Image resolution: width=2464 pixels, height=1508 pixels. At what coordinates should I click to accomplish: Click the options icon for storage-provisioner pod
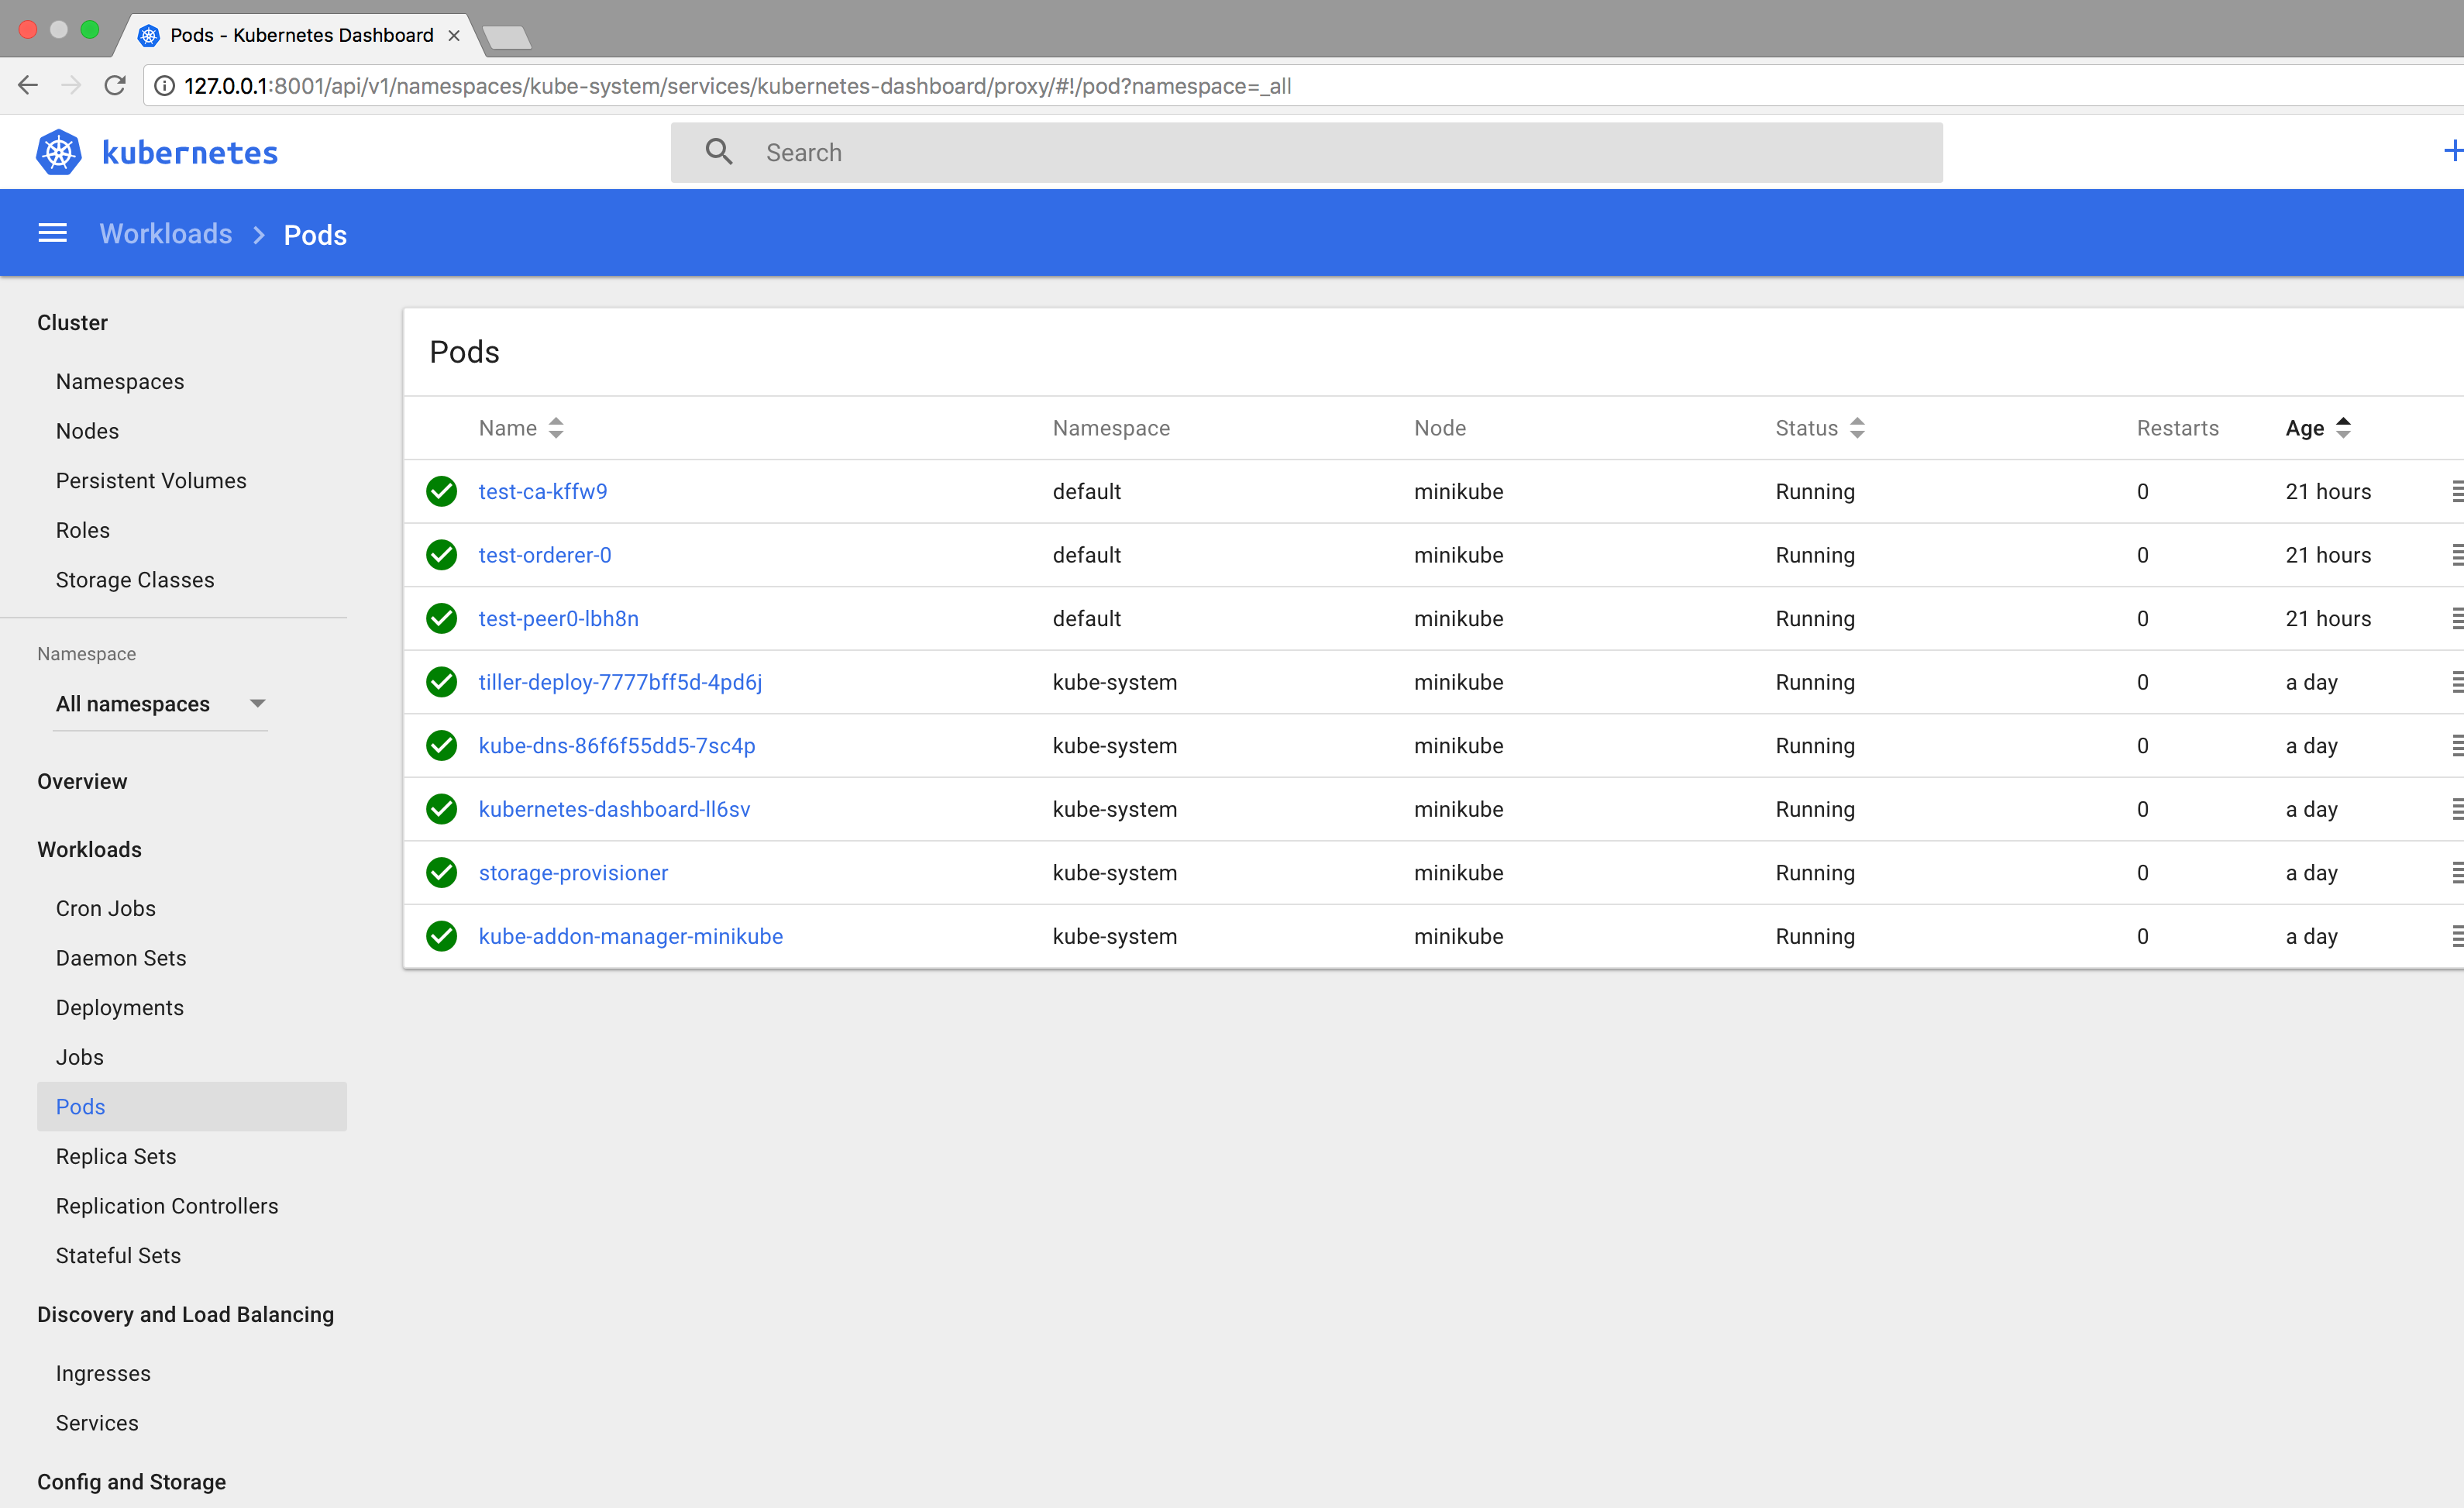[x=2457, y=871]
